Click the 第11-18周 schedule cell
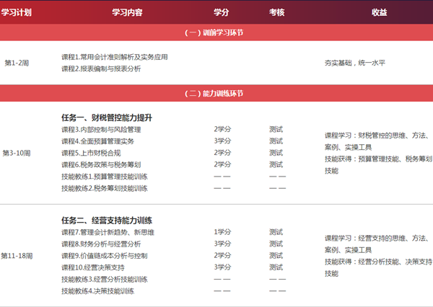The width and height of the screenshot is (433, 307). [x=17, y=256]
